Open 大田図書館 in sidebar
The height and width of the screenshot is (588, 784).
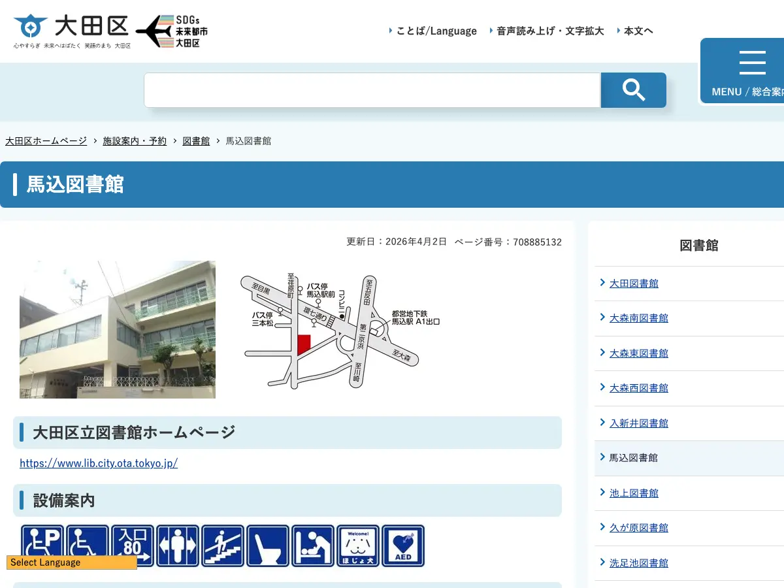pyautogui.click(x=634, y=284)
